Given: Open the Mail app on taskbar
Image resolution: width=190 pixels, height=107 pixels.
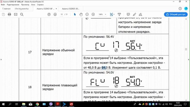Looking at the screenshot, I should tap(30, 104).
